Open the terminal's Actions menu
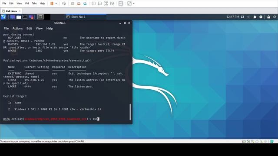The width and height of the screenshot is (278, 156). tap(17, 28)
